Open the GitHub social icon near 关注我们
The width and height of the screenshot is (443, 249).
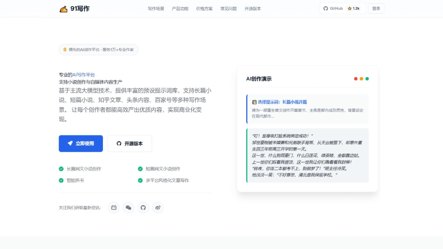point(143,208)
